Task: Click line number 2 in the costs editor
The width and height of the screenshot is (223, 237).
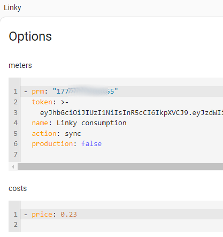Action: click(x=16, y=225)
